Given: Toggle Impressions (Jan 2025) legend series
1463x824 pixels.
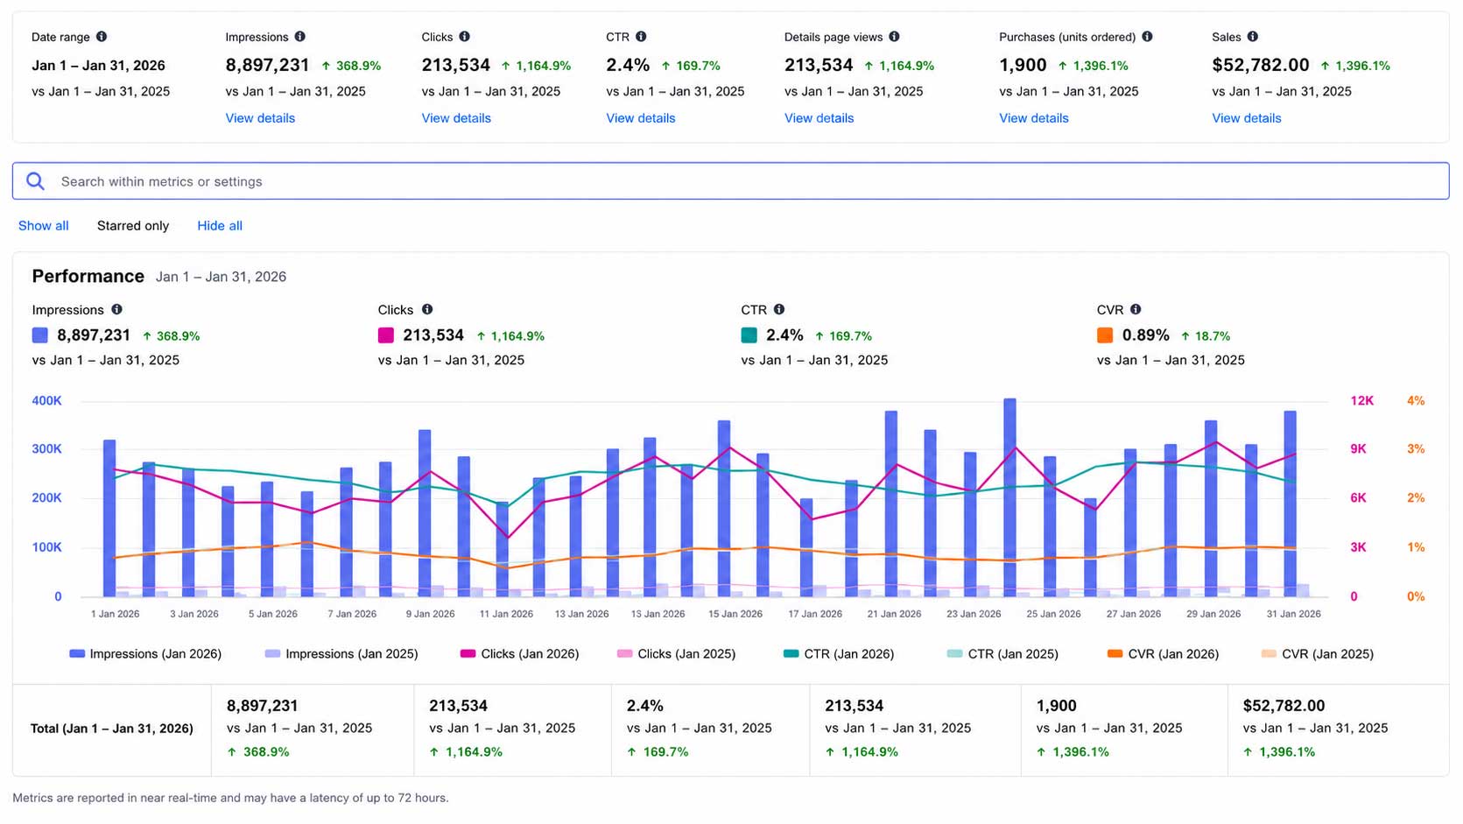Looking at the screenshot, I should coord(341,654).
